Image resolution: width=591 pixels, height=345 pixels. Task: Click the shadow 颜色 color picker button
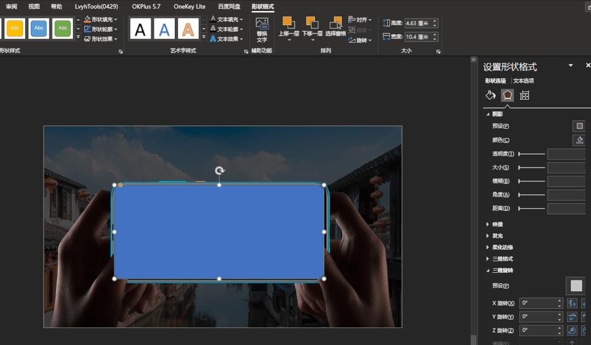point(579,140)
